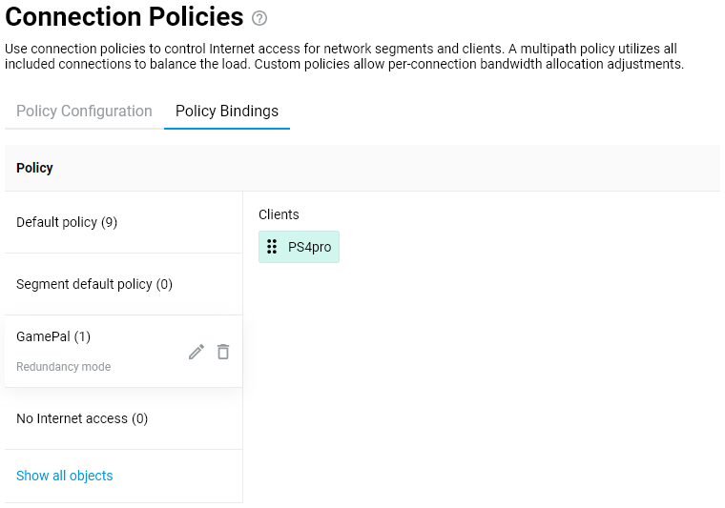Click the Redundancy mode subtitle under GamePal
Image resolution: width=725 pixels, height=508 pixels.
64,367
